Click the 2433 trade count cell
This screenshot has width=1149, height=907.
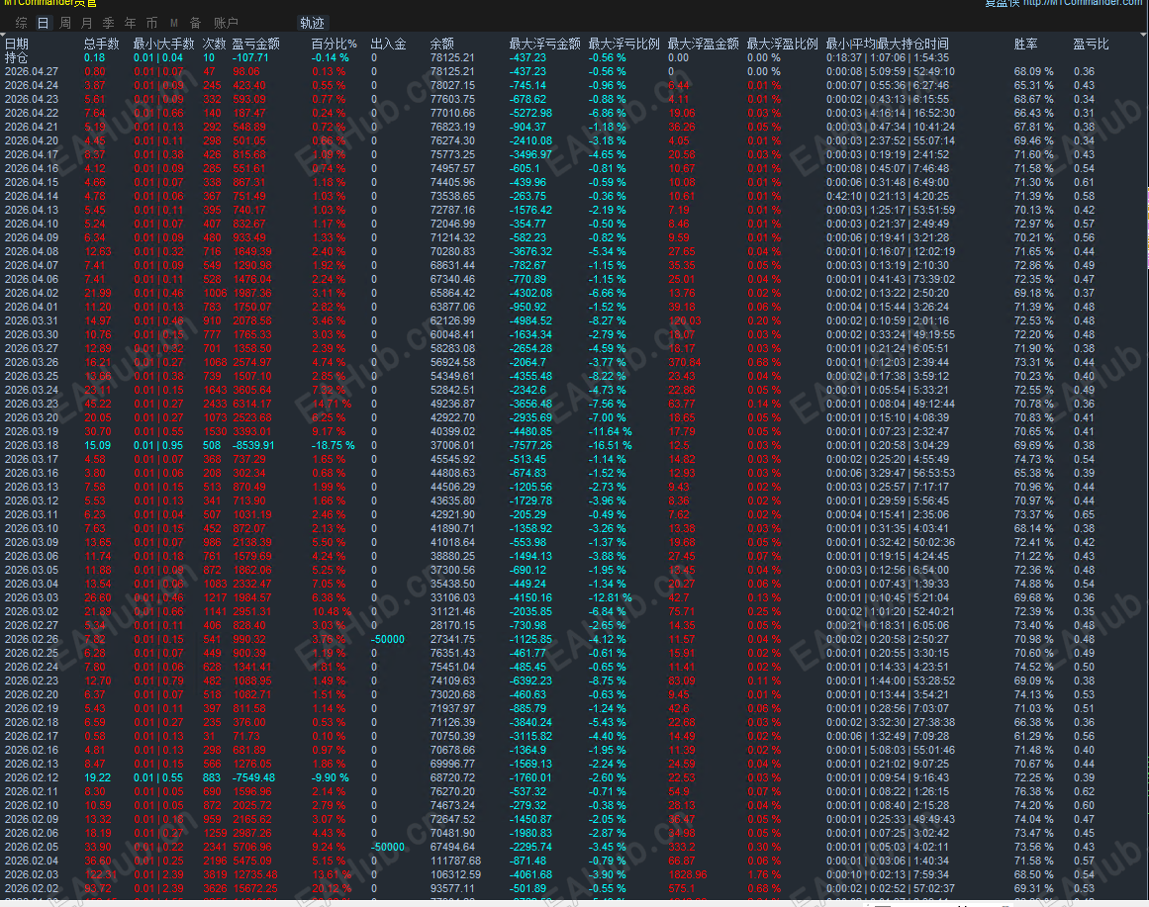[216, 405]
